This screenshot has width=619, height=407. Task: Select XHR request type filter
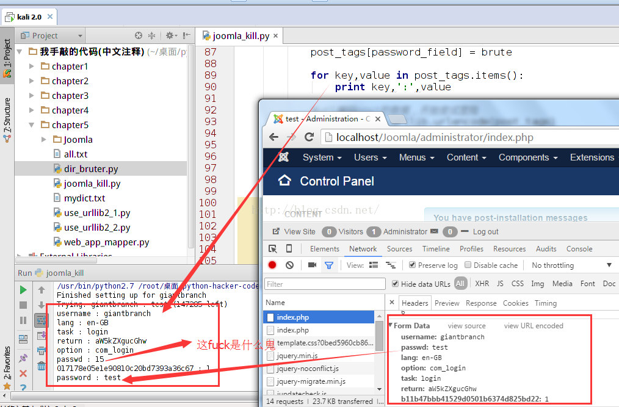coord(482,284)
